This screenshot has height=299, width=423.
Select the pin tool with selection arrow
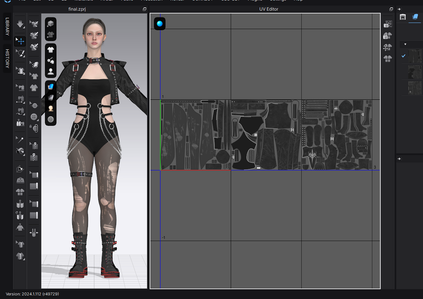[x=20, y=140]
